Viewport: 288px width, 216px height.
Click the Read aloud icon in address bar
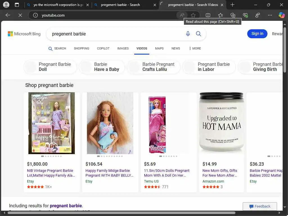(x=182, y=15)
